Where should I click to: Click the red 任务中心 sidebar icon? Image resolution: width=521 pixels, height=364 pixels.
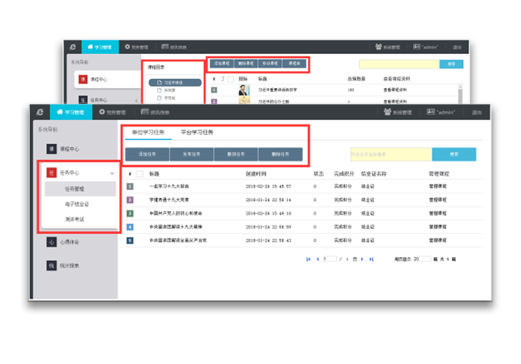click(x=52, y=173)
